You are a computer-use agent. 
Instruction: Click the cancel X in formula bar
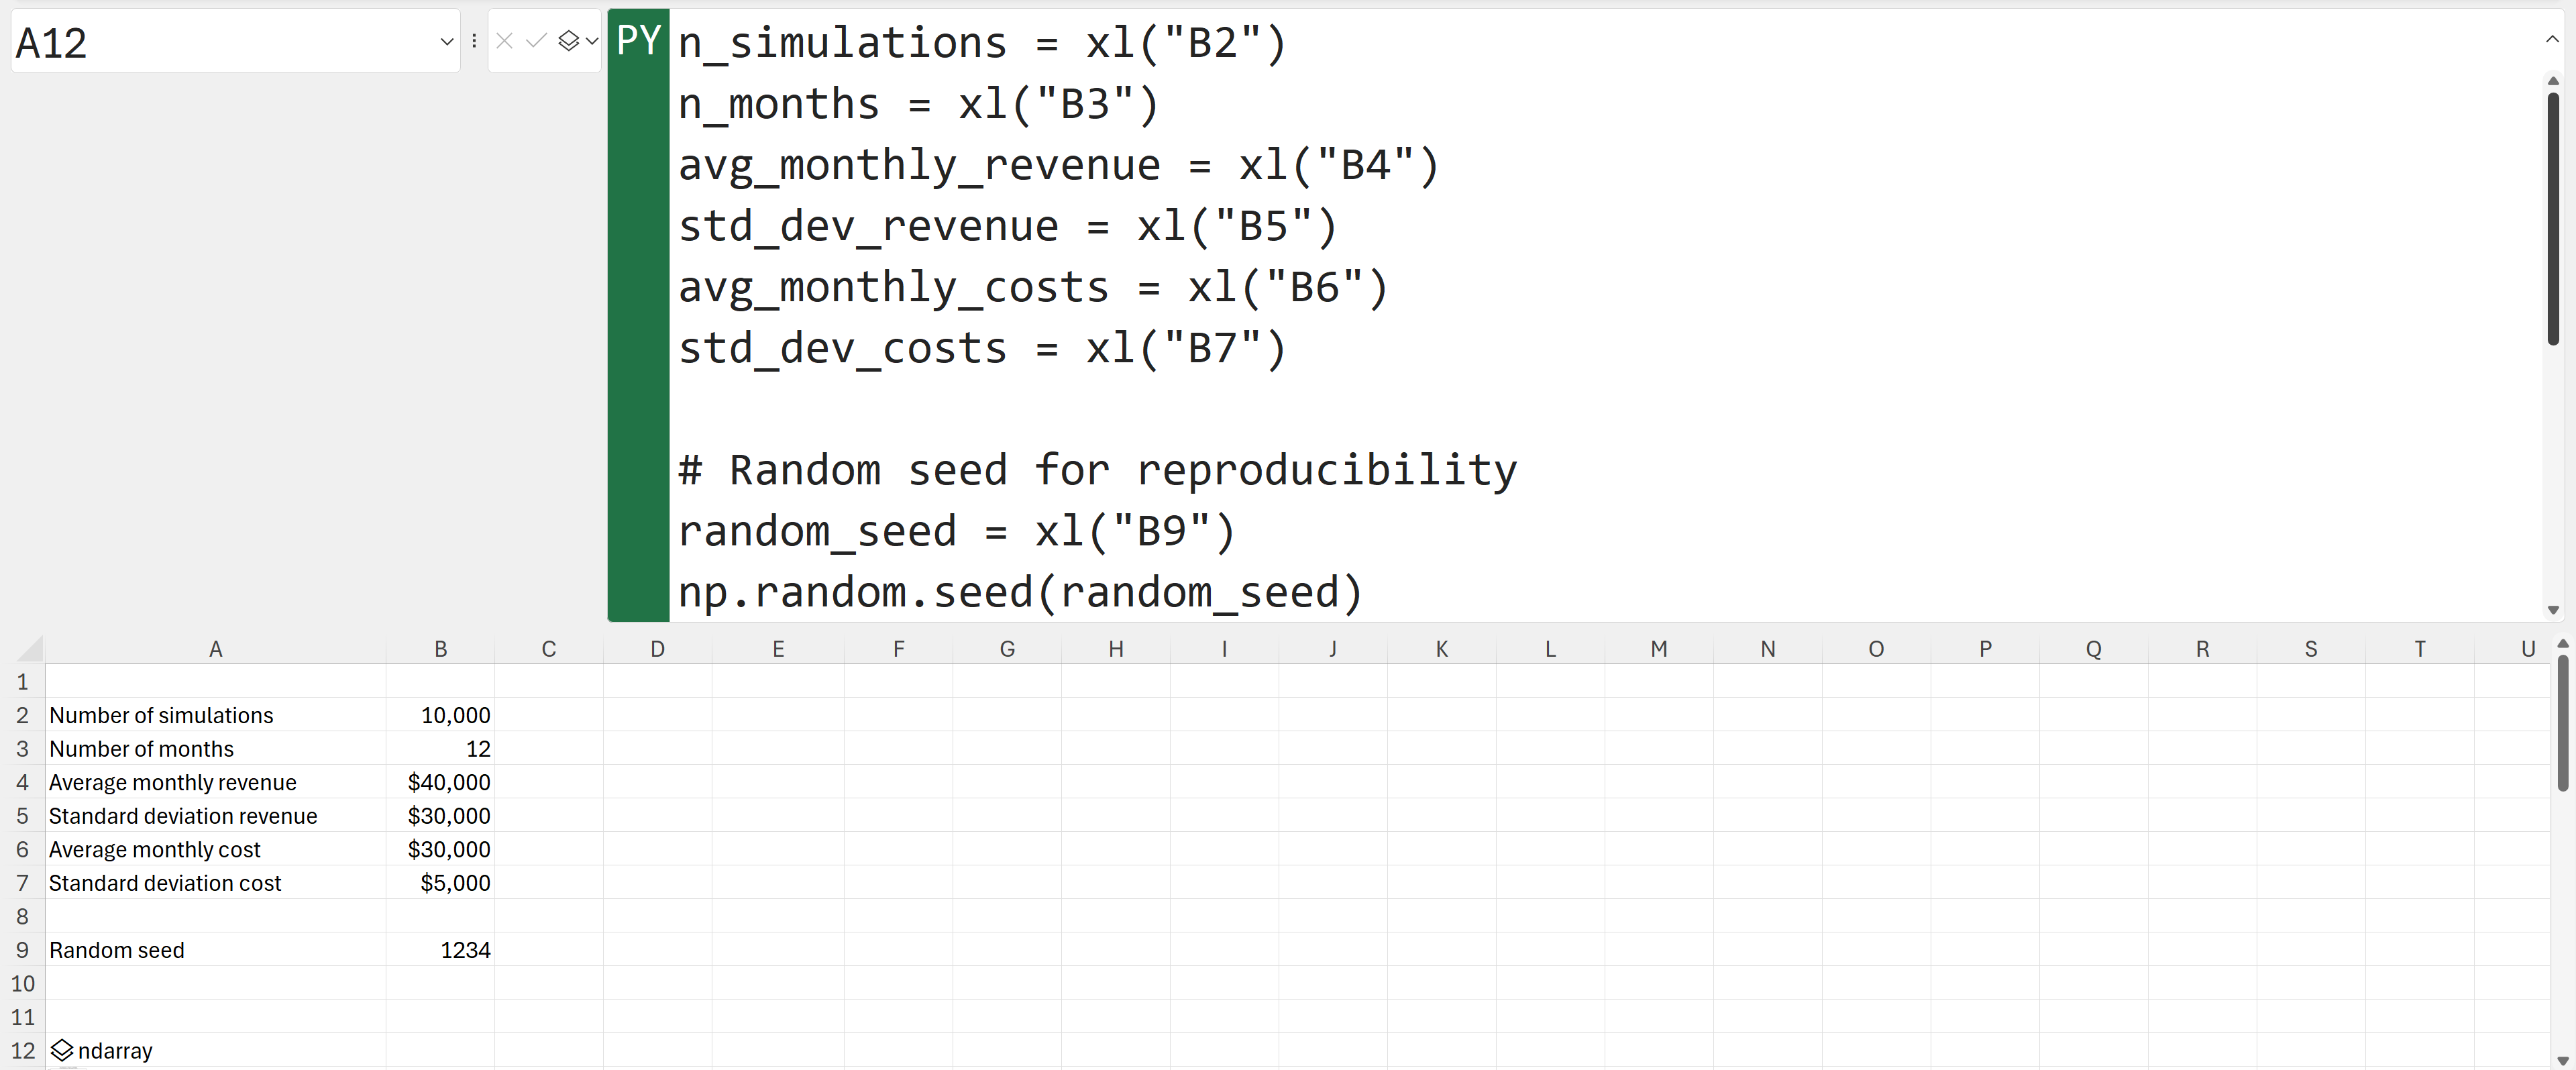coord(505,41)
